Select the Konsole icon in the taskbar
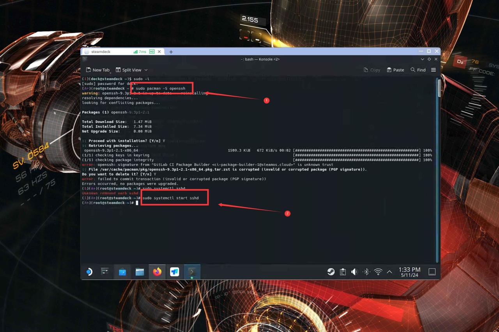This screenshot has width=499, height=332. coord(192,272)
